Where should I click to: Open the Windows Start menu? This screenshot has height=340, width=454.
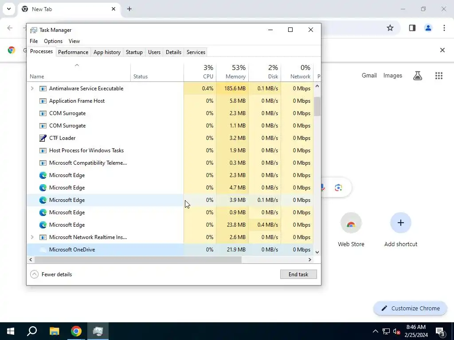pyautogui.click(x=11, y=331)
